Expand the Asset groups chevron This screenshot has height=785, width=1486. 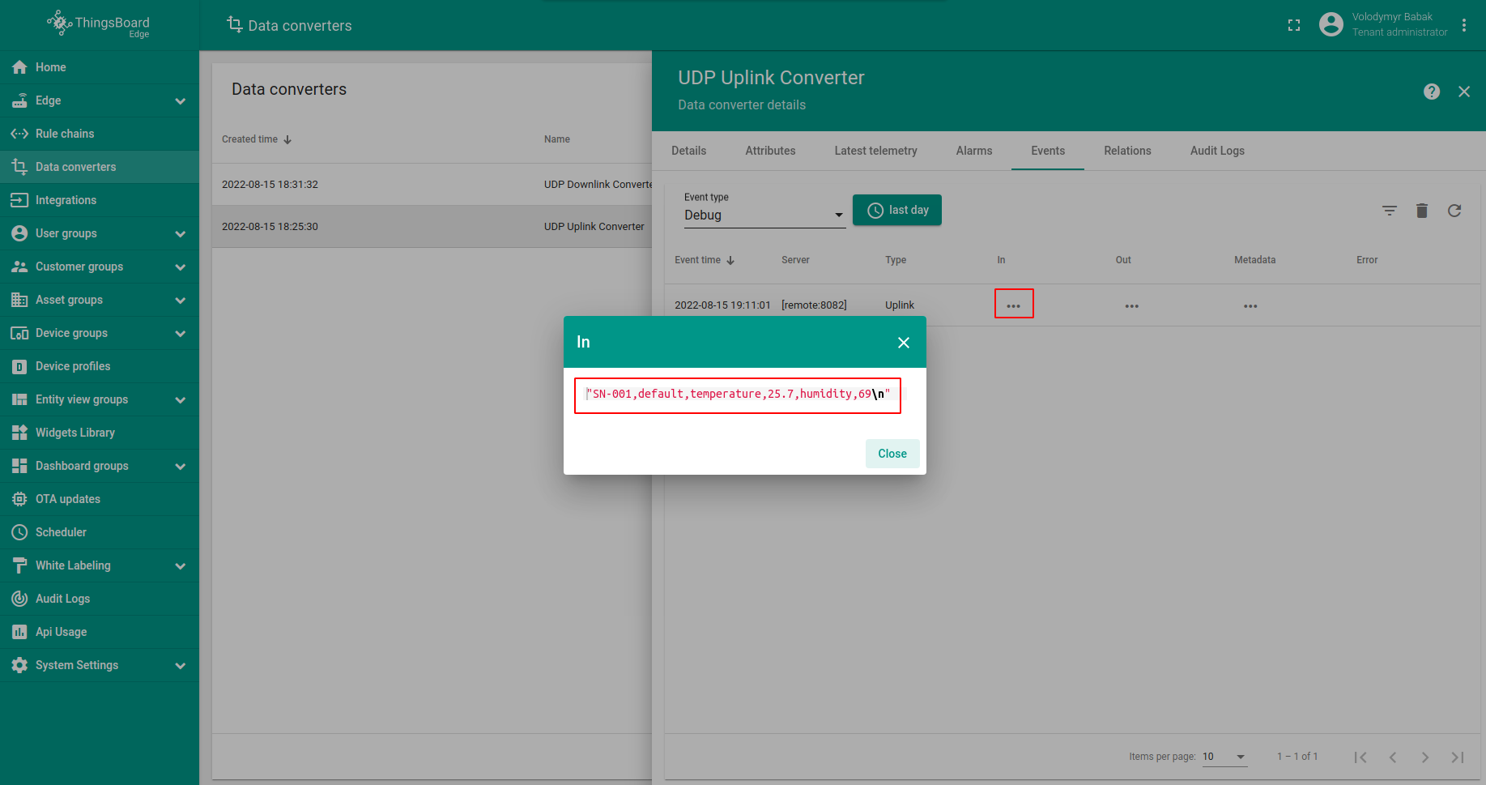(x=181, y=301)
